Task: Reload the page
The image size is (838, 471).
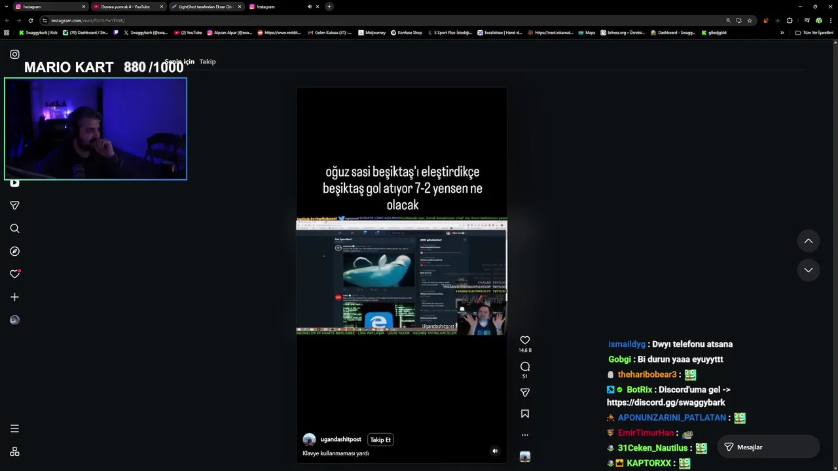Action: pos(30,20)
